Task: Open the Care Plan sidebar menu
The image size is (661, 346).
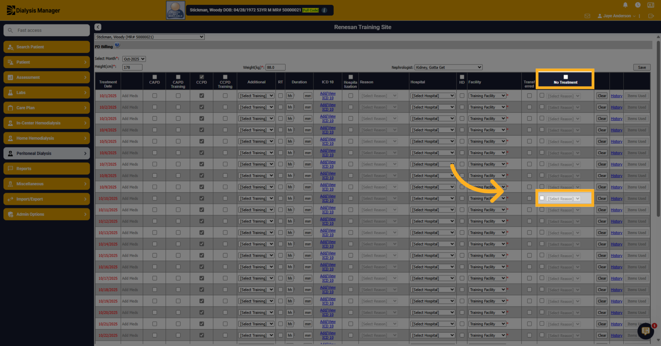Action: pyautogui.click(x=47, y=108)
